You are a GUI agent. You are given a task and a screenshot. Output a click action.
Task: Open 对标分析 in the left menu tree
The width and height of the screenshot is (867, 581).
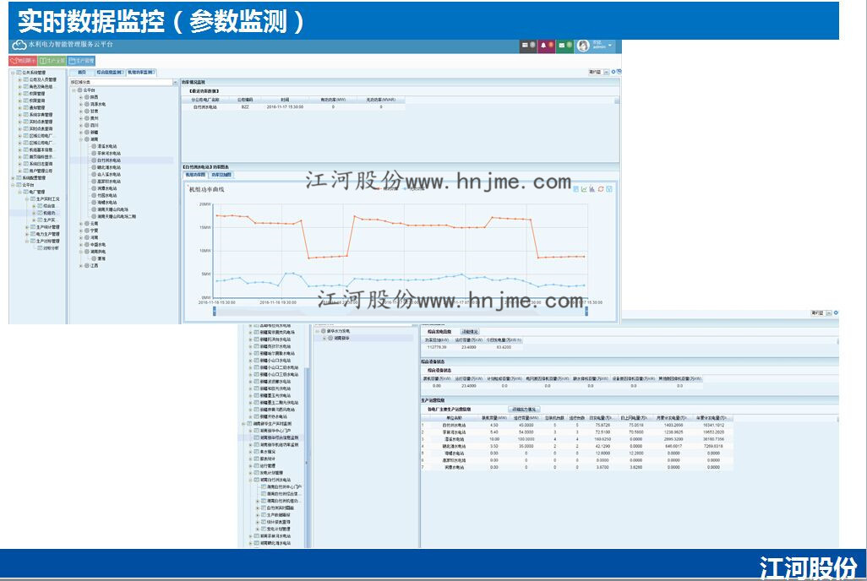(51, 248)
